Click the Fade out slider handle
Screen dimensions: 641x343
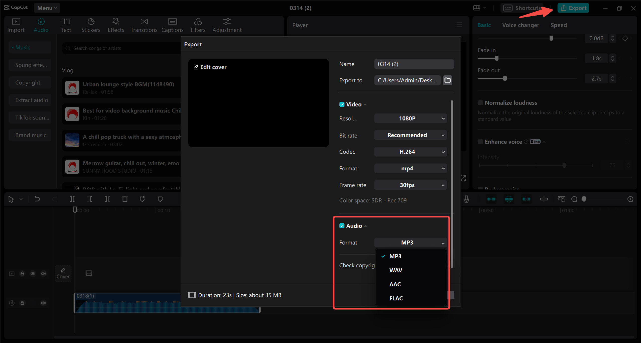click(505, 79)
